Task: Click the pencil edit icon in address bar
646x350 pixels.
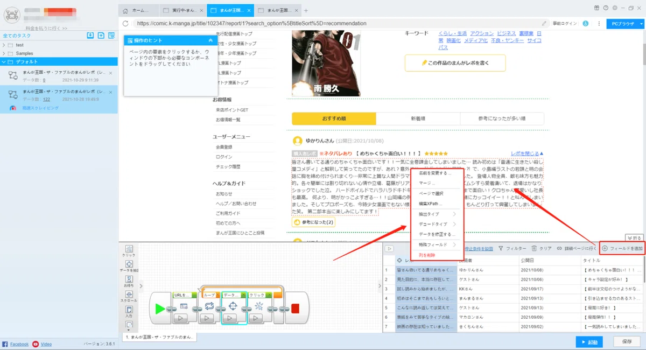Action: pos(545,24)
